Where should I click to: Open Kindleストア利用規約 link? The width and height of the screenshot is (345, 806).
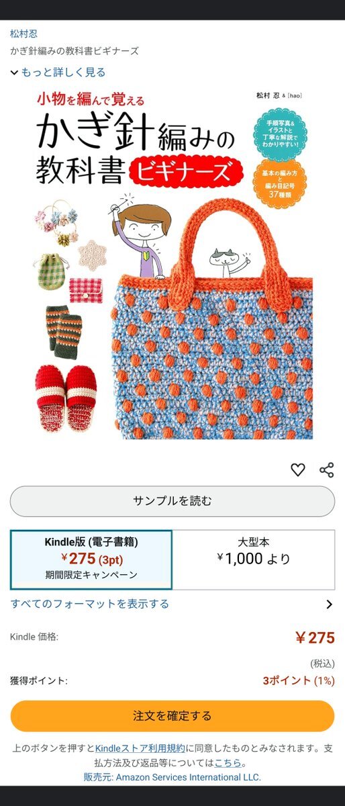(140, 748)
